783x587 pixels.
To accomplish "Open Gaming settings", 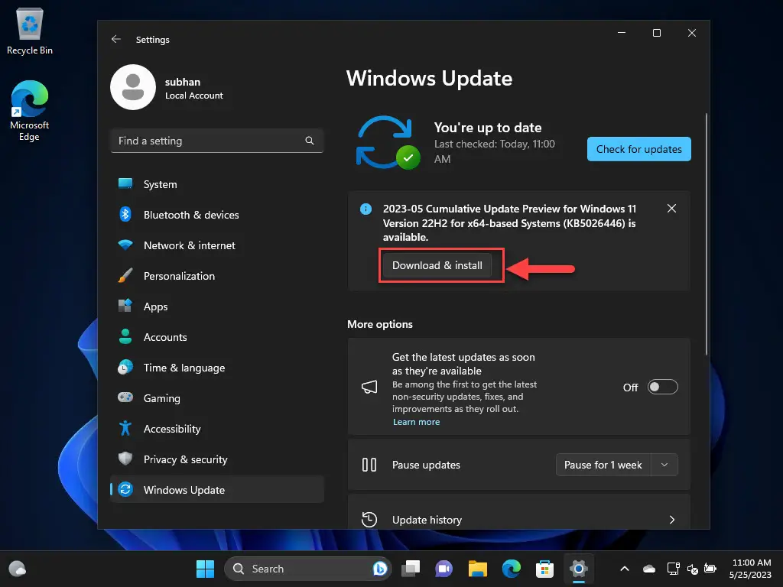I will tap(216, 398).
